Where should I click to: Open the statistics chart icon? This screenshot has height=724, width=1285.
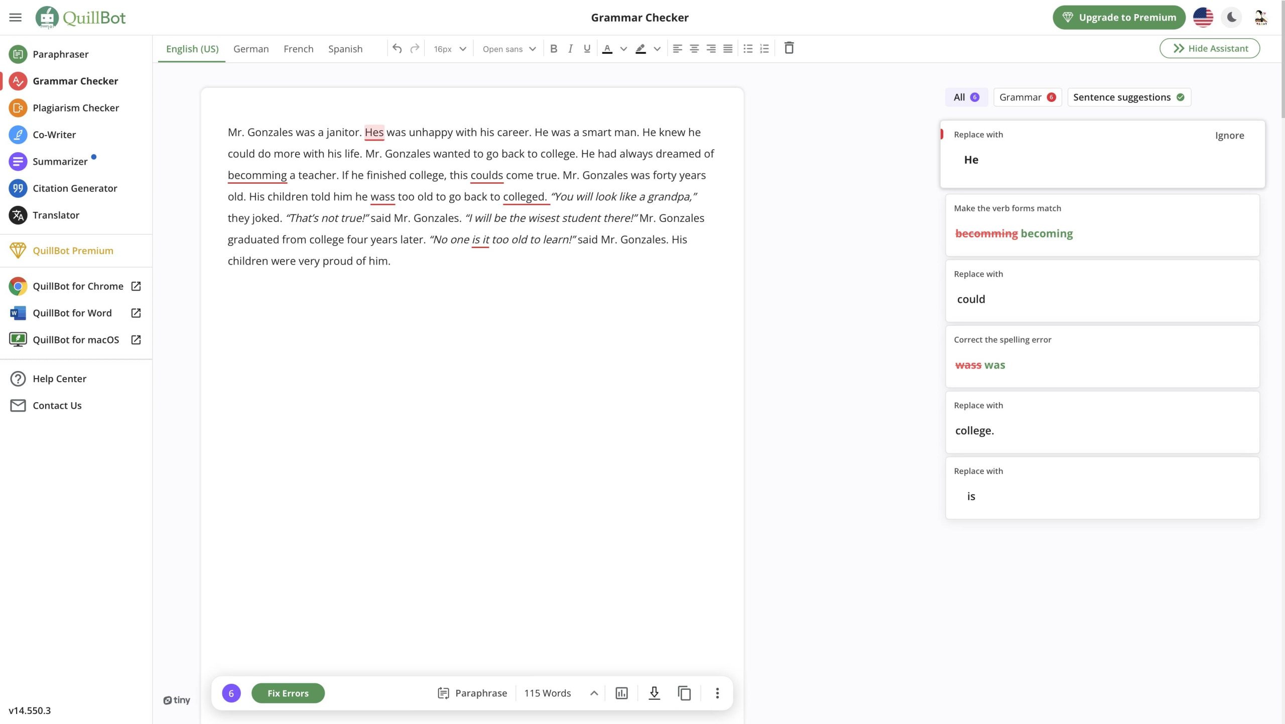click(x=621, y=693)
